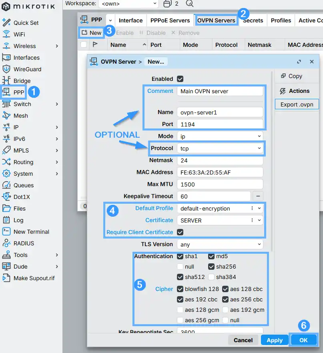Switch to the Profiles tab
The width and height of the screenshot is (323, 353).
click(x=281, y=20)
